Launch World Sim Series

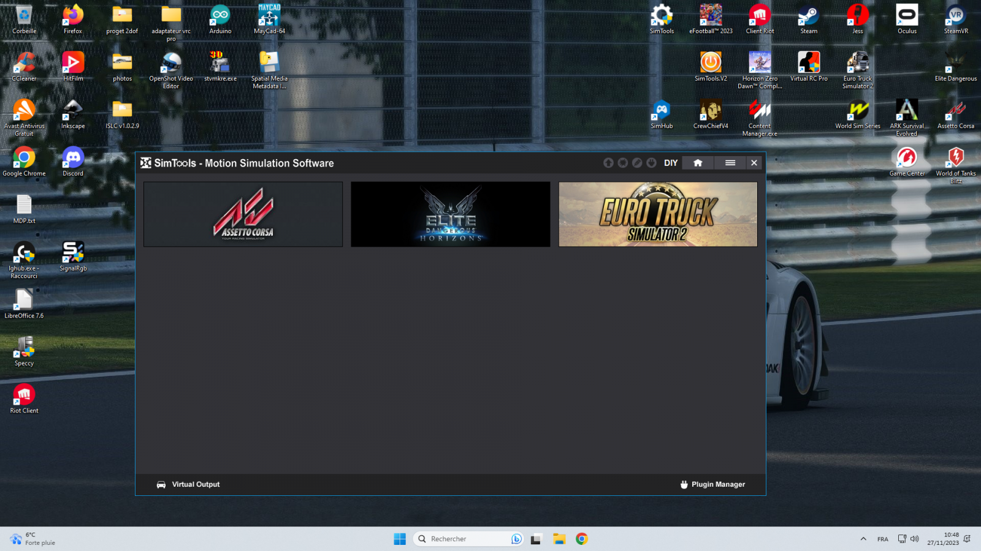[858, 114]
